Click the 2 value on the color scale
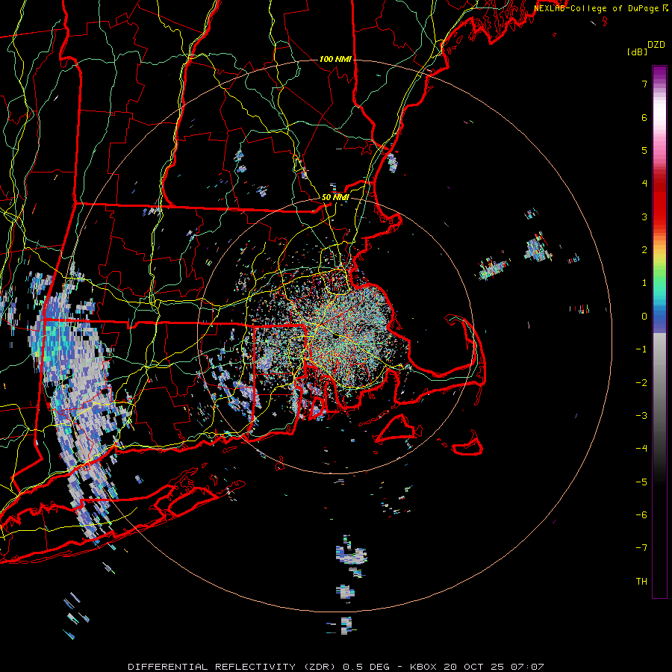This screenshot has width=672, height=672. click(x=644, y=250)
